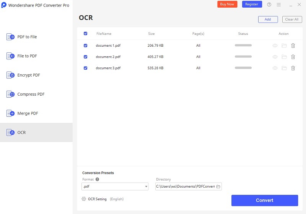
Task: Open output folder for document 2.pdf
Action: point(284,57)
